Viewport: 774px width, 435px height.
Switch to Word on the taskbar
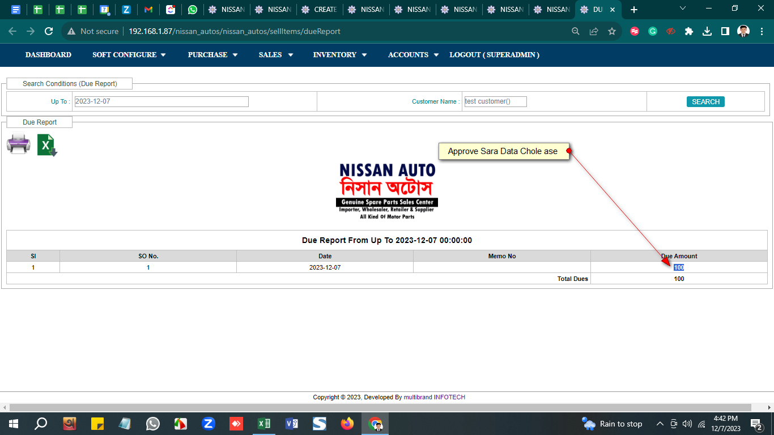[292, 424]
